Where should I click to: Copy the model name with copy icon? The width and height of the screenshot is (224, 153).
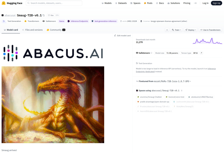coord(44,15)
